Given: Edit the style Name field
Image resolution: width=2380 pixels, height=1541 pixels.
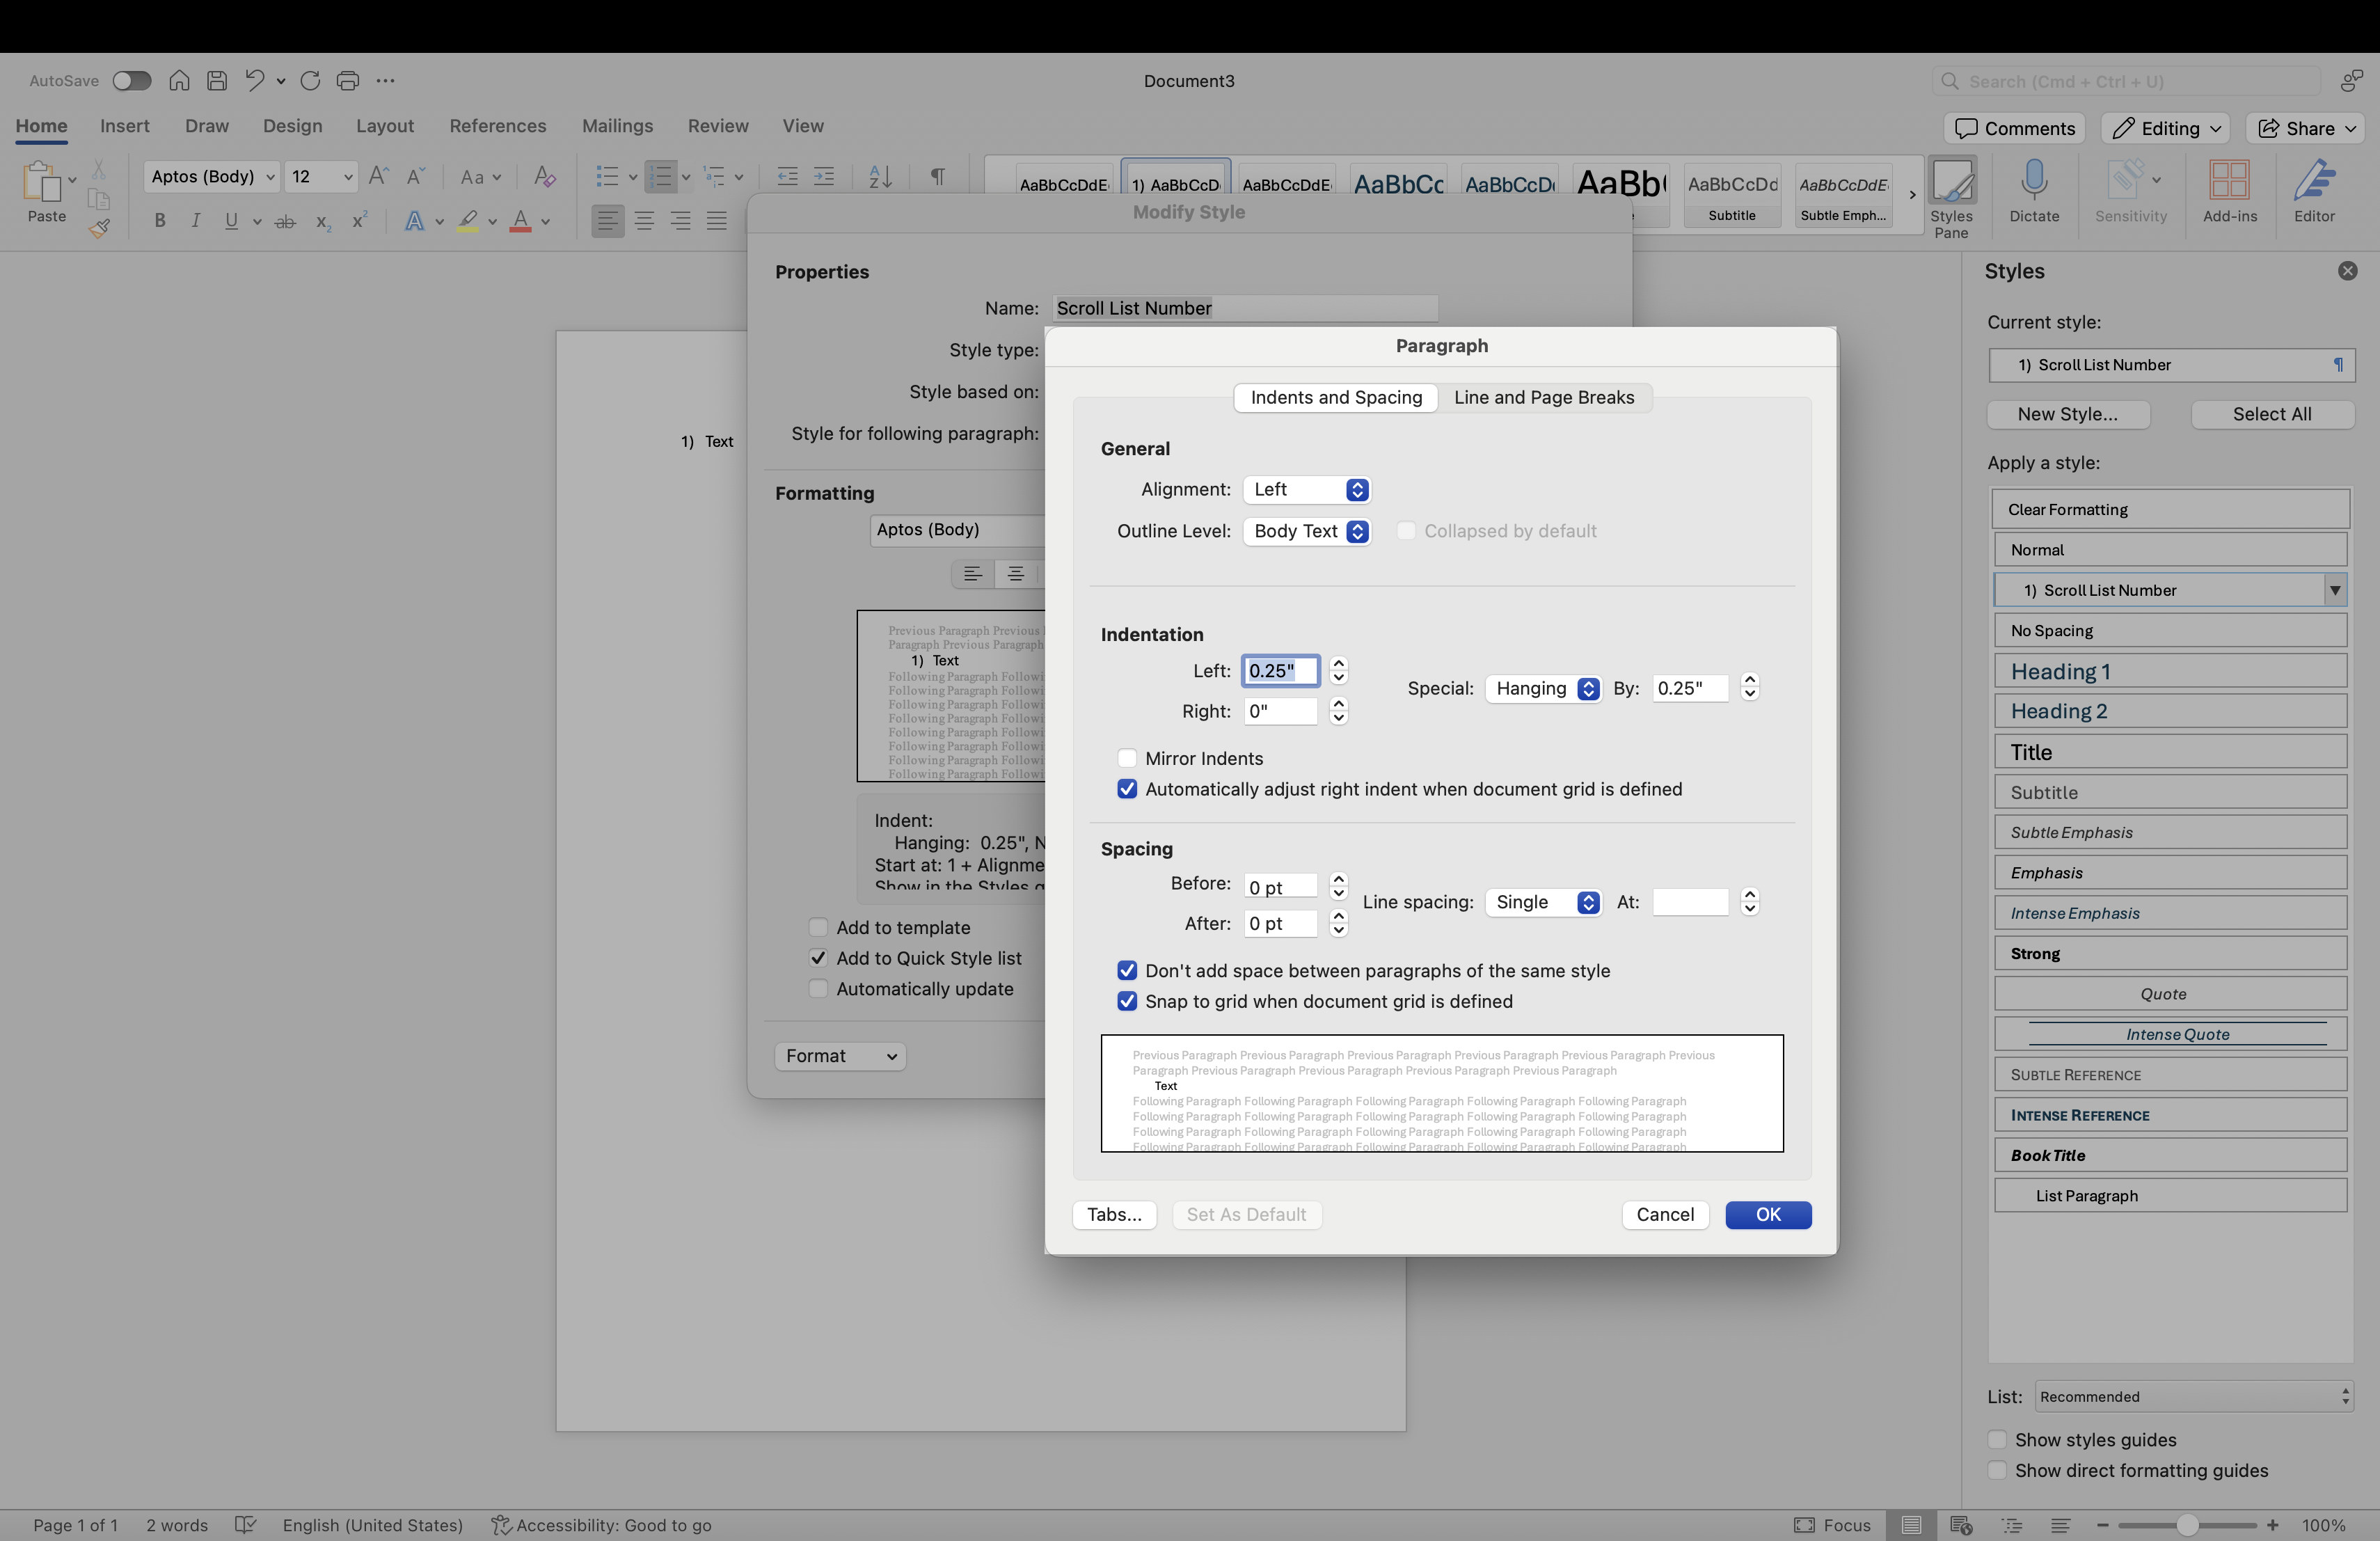Looking at the screenshot, I should tap(1243, 308).
